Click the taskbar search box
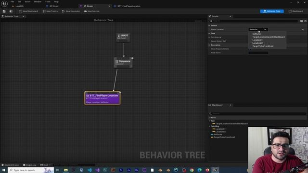This screenshot has height=173, width=308. click(x=31, y=170)
